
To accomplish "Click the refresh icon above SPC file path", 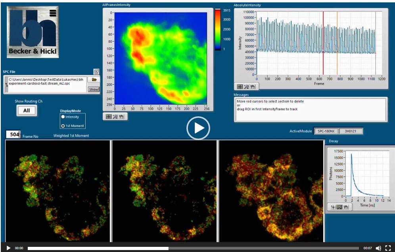I will point(96,72).
